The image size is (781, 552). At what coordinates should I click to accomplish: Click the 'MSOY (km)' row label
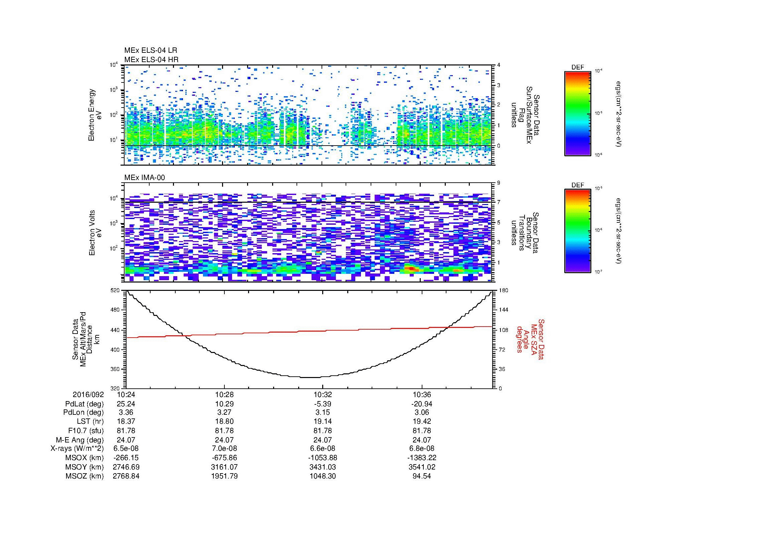pyautogui.click(x=85, y=467)
